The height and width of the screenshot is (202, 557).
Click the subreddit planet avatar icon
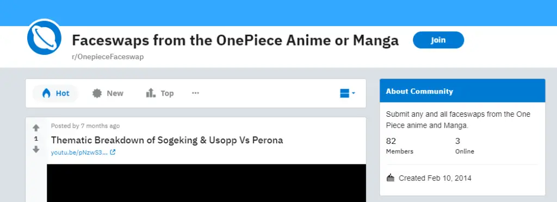(45, 37)
